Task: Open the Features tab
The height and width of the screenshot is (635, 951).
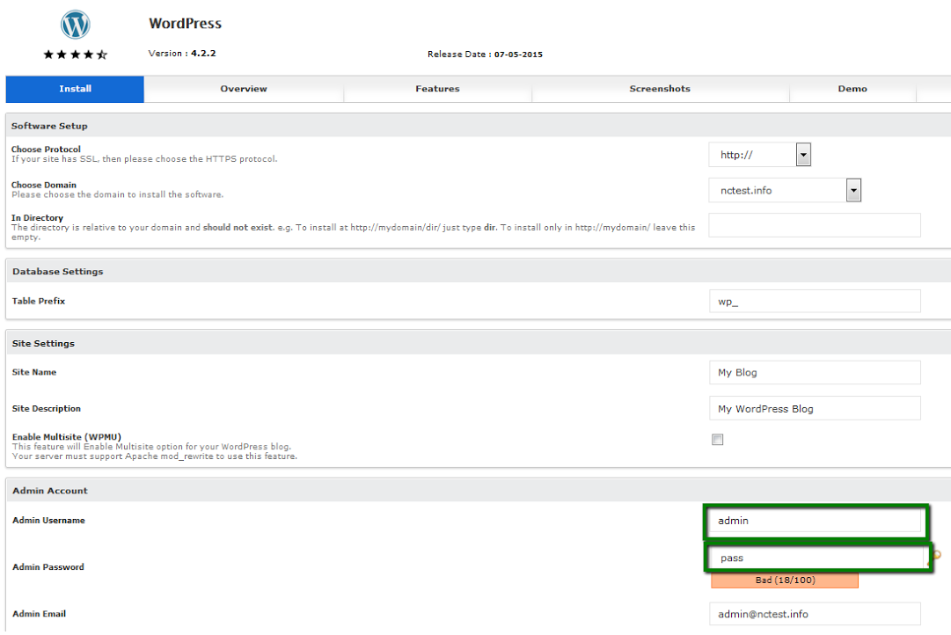Action: point(437,89)
